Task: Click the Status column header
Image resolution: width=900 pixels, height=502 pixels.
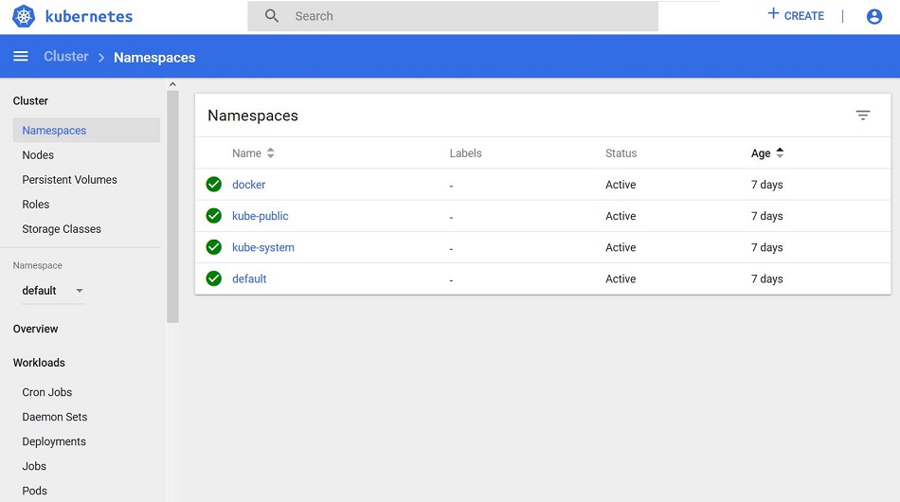Action: (621, 153)
